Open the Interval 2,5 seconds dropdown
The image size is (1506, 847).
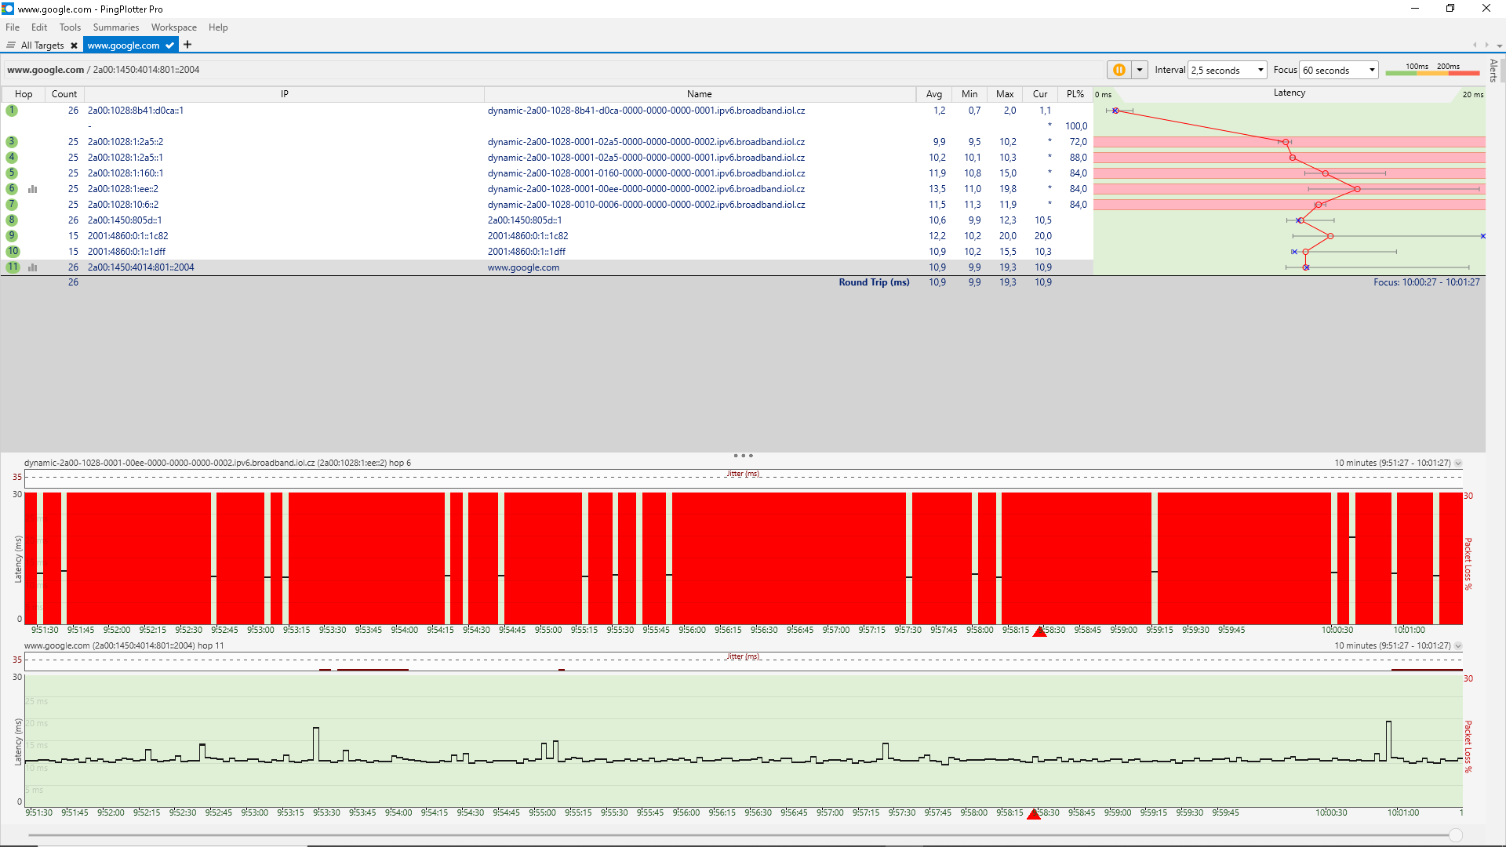[x=1227, y=70]
